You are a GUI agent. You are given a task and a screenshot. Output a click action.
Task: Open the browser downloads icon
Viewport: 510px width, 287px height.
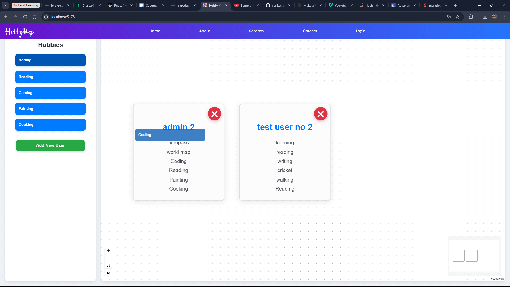tap(485, 17)
